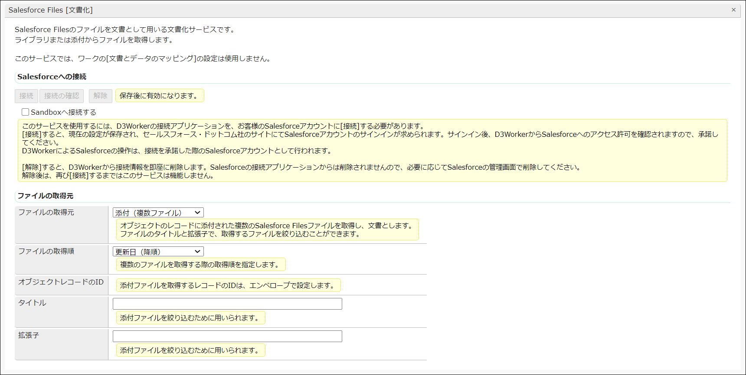Click the タイトル row label

(x=32, y=303)
